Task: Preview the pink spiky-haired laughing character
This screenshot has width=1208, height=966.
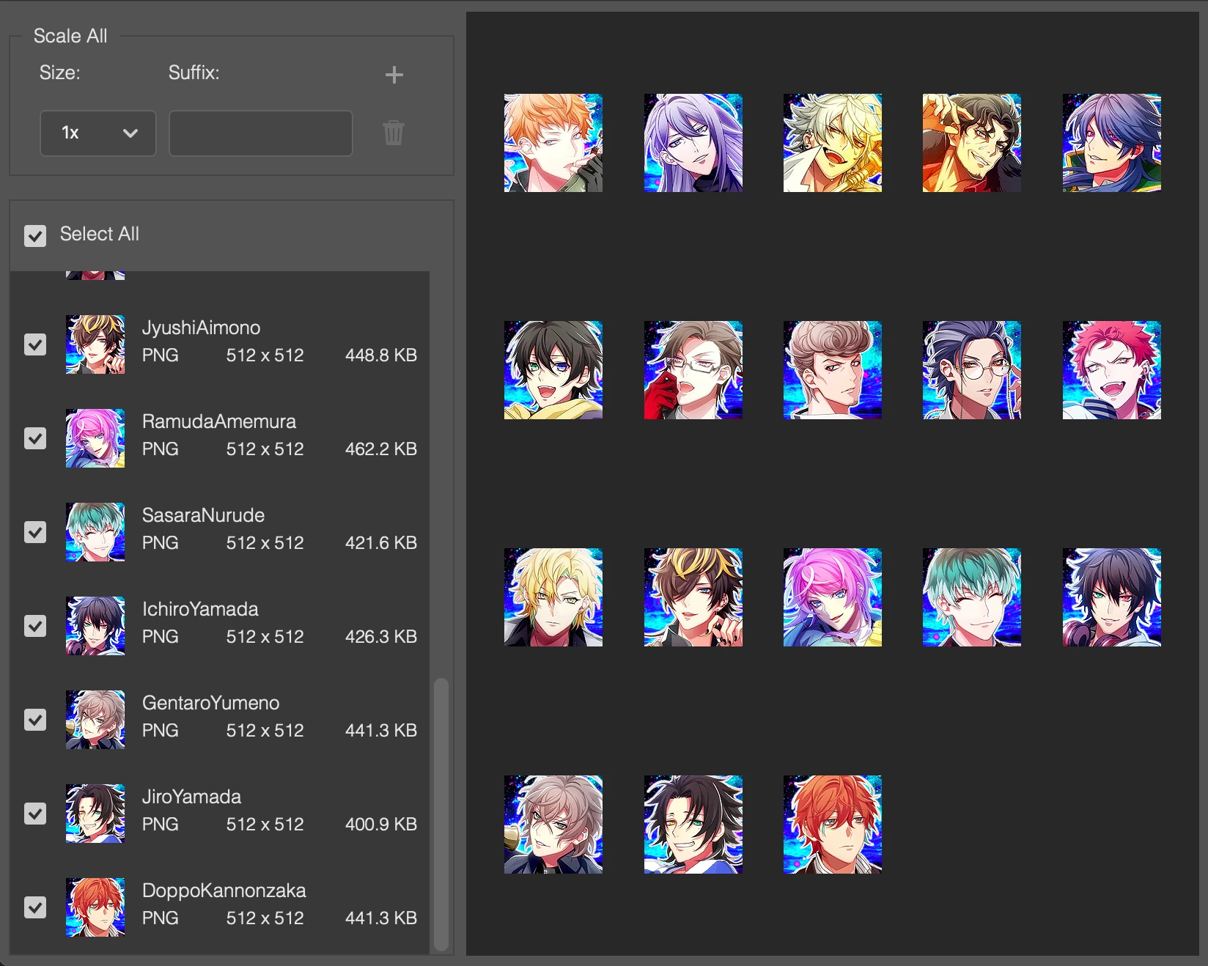Action: [x=1112, y=370]
